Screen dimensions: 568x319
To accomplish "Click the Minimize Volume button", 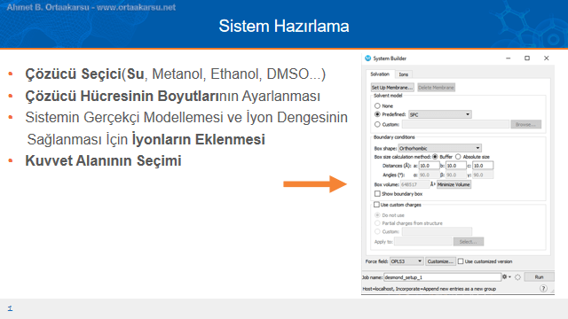I will click(x=454, y=184).
